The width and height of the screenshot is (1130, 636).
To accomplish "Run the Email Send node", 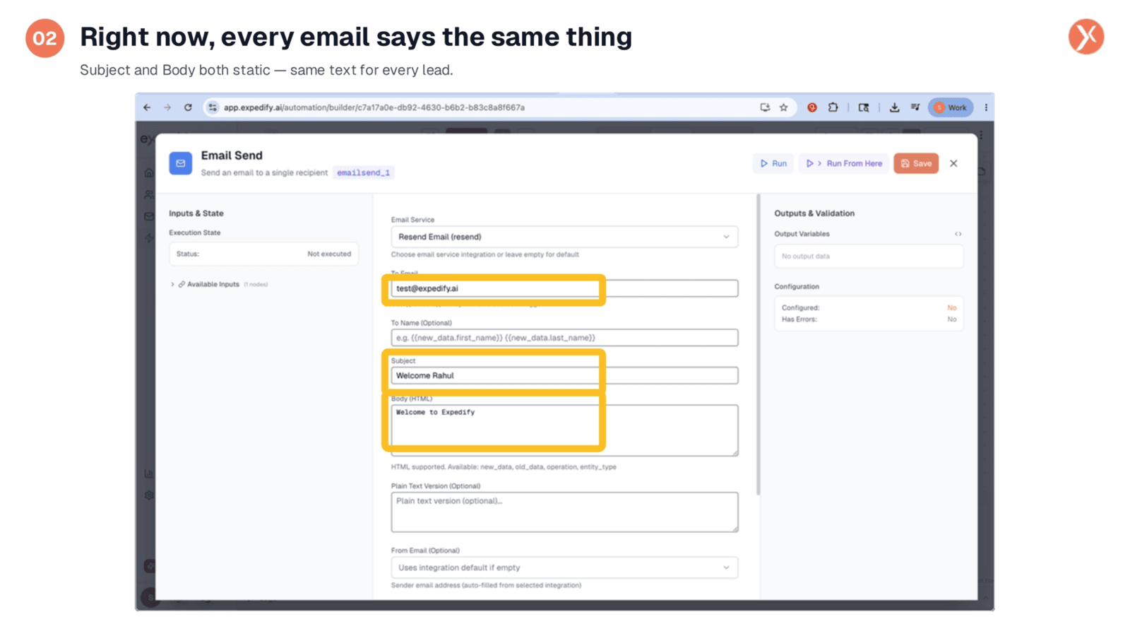I will (773, 163).
